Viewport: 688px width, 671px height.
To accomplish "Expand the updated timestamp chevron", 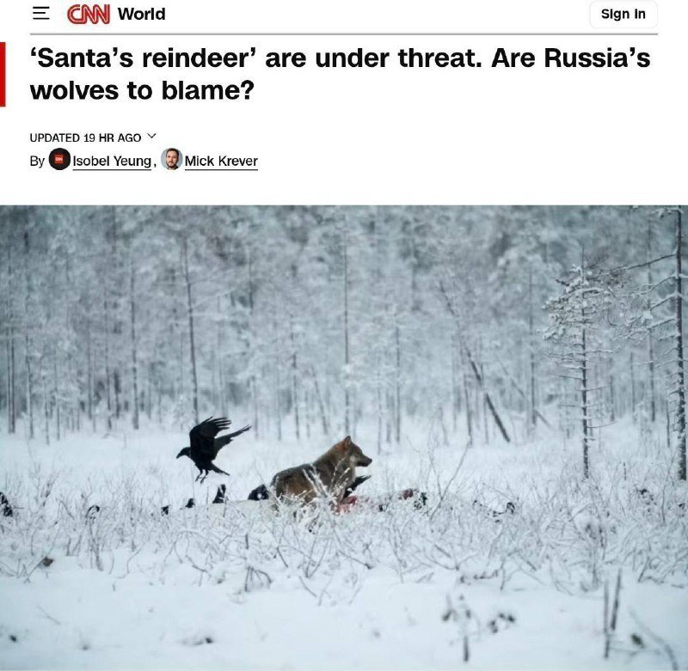I will 151,137.
